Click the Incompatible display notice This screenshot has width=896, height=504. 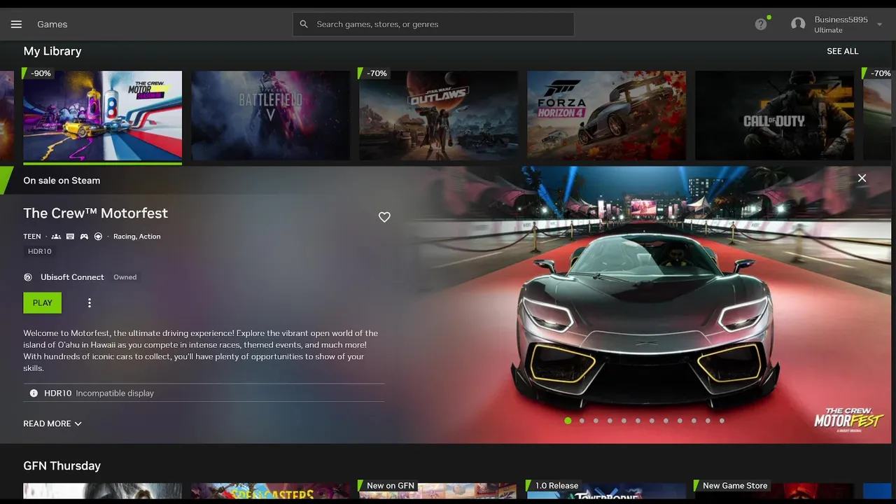click(x=115, y=393)
